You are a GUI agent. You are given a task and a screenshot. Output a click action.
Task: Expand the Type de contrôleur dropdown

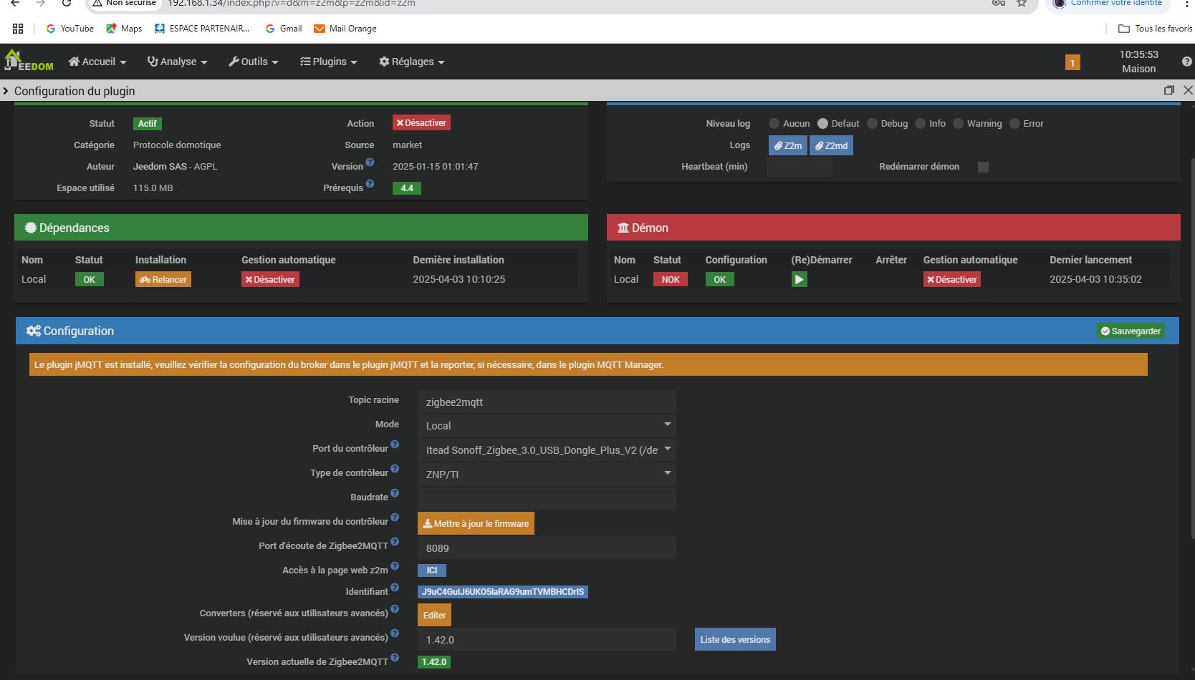pyautogui.click(x=547, y=474)
